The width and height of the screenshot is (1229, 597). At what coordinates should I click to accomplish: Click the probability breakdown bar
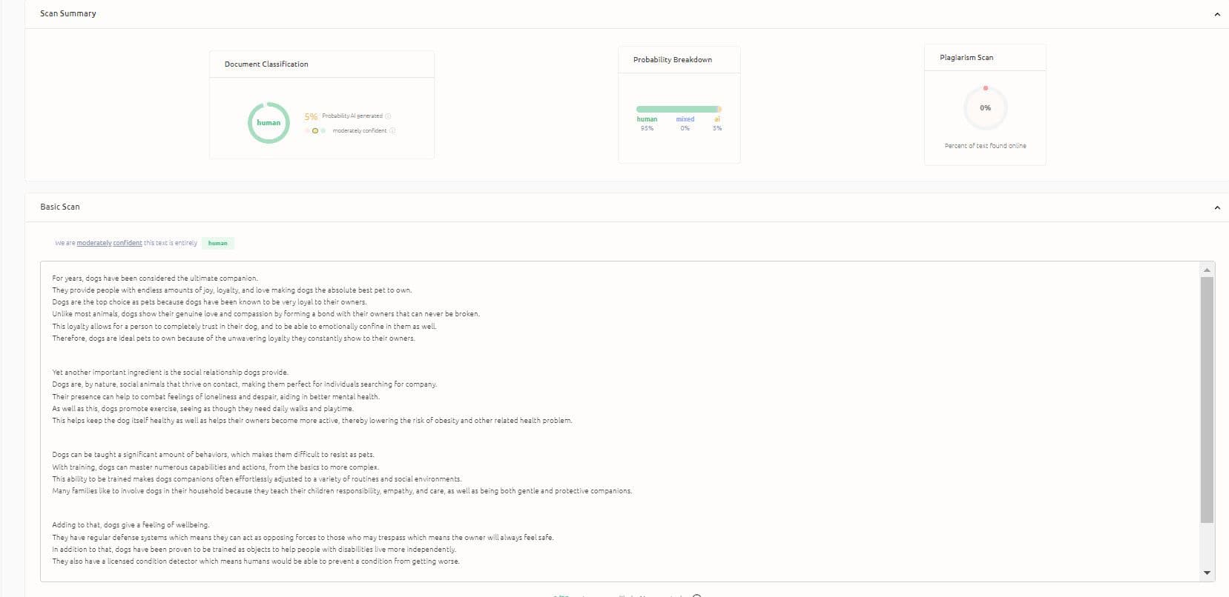point(678,109)
